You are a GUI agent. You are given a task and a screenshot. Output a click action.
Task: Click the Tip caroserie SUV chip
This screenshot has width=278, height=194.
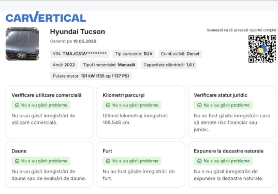[134, 54]
